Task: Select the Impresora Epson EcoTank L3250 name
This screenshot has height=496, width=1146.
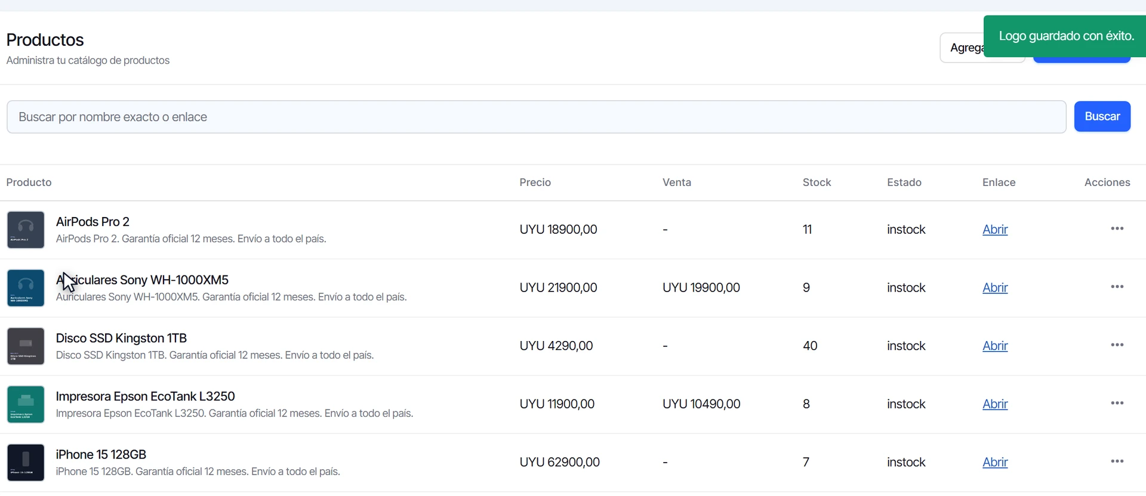Action: pyautogui.click(x=145, y=396)
